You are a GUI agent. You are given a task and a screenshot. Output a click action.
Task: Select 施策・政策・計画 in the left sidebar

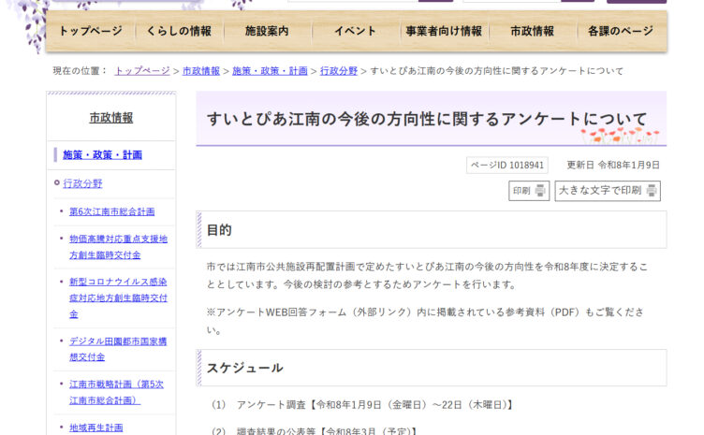tap(103, 155)
